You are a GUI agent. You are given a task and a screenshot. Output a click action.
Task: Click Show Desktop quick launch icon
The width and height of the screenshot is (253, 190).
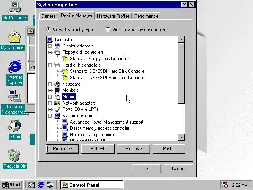click(32, 185)
